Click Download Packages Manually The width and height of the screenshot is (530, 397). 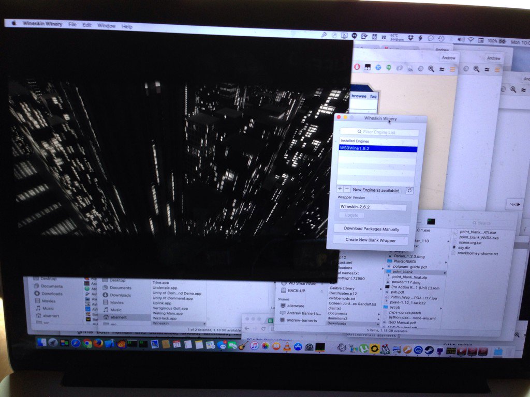[x=372, y=229]
